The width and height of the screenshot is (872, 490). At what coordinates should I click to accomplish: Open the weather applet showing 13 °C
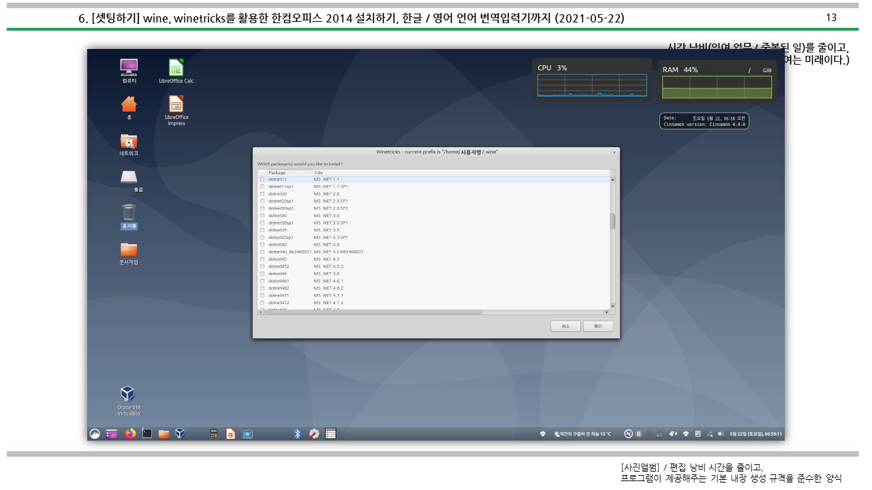(584, 434)
